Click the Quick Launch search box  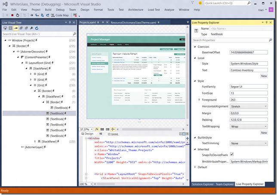pyautogui.click(x=228, y=3)
